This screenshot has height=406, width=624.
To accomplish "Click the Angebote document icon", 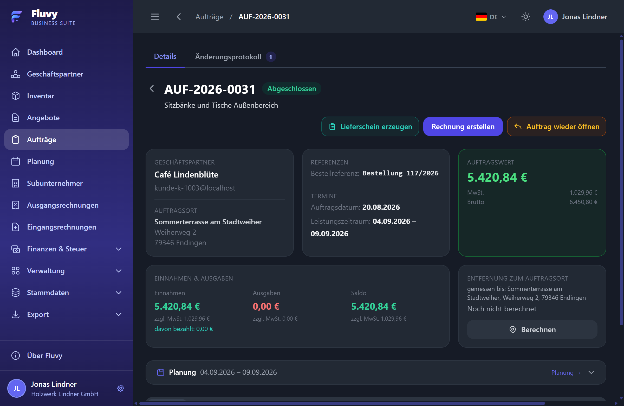I will click(16, 118).
